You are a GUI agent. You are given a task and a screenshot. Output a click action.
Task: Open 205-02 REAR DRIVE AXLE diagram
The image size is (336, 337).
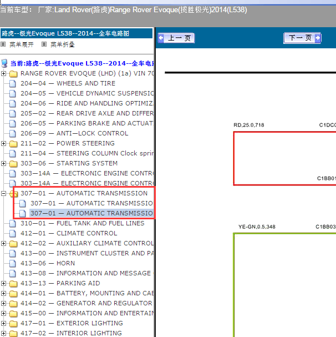87,113
